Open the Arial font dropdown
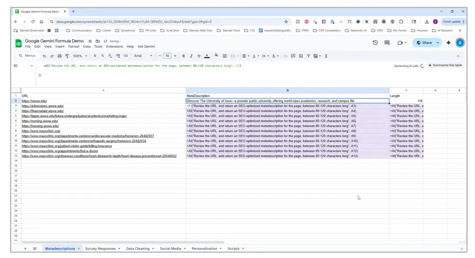This screenshot has width=475, height=258. 142,56
